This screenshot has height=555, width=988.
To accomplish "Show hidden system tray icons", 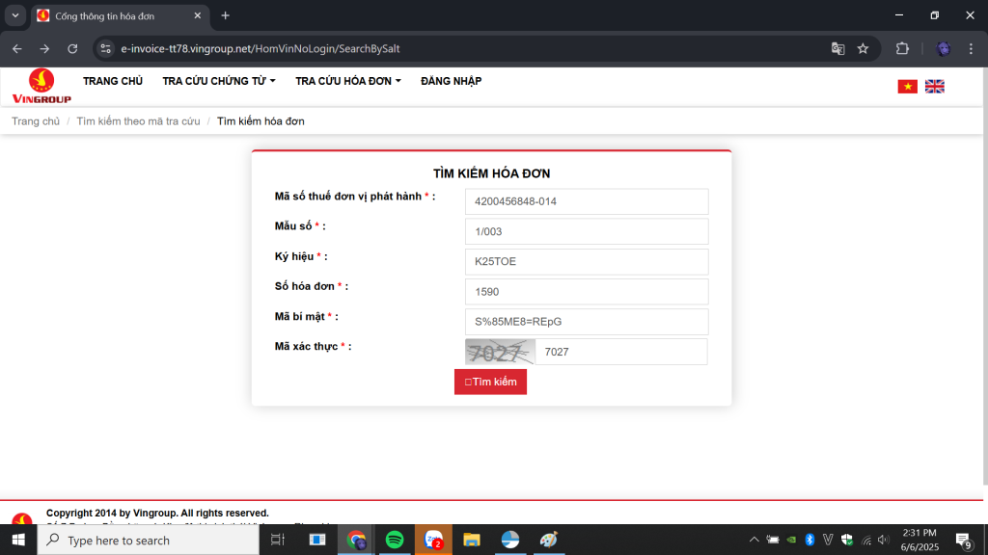I will pos(754,540).
